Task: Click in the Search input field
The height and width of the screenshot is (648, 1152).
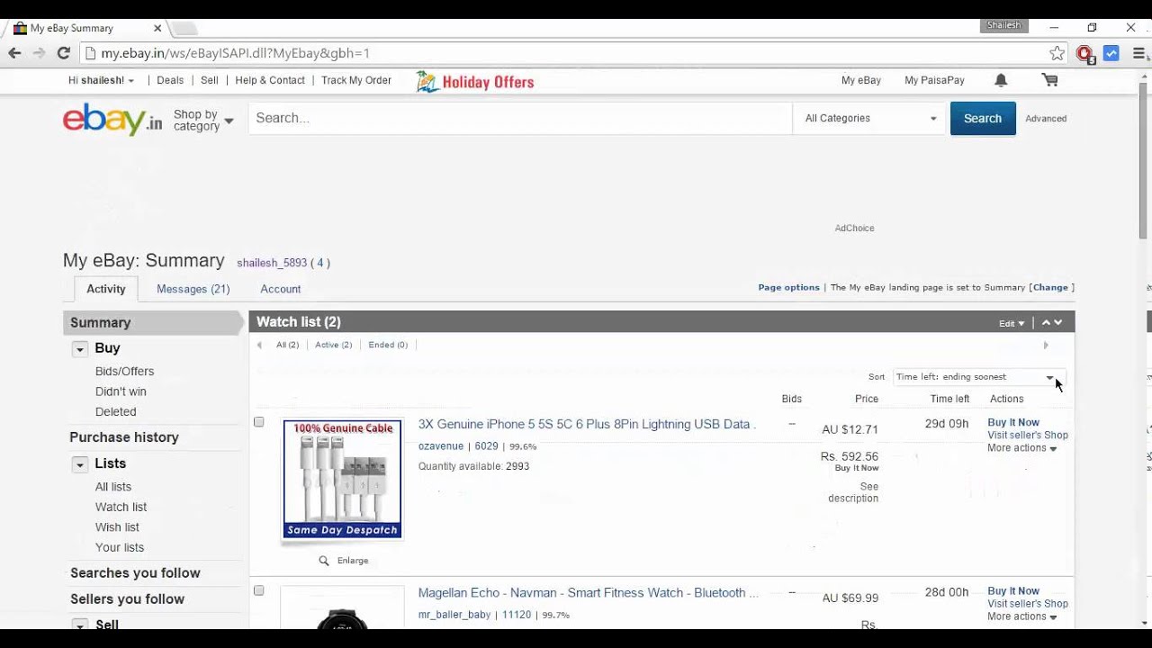Action: click(520, 118)
